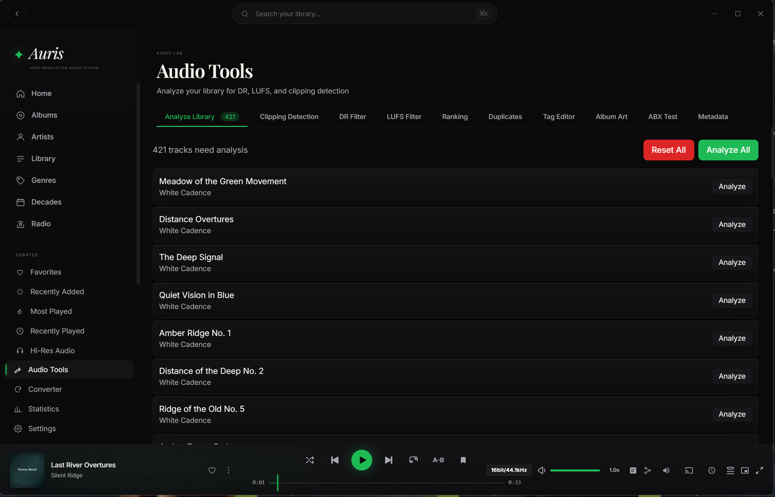Analyze the Quiet Vision in Blue track
The height and width of the screenshot is (497, 775).
732,301
